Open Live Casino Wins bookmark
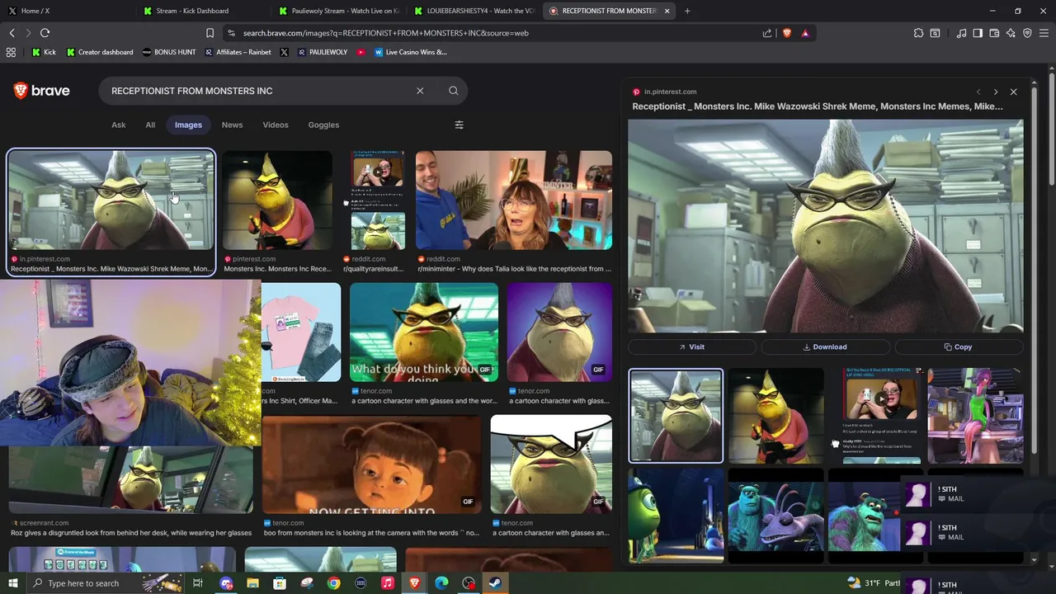 tap(410, 52)
